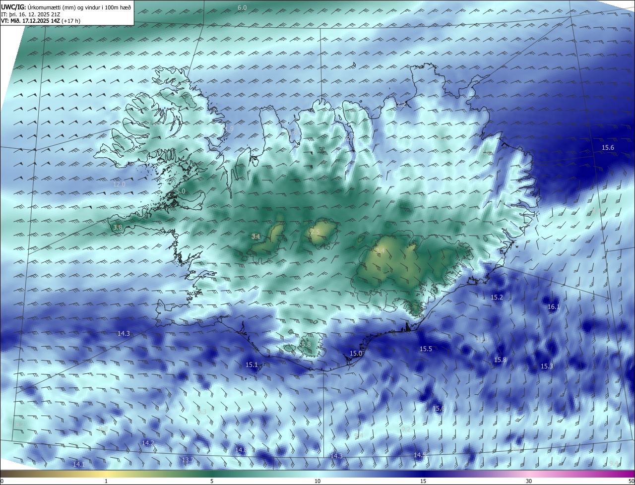Click the 15.1 value label

click(x=252, y=365)
